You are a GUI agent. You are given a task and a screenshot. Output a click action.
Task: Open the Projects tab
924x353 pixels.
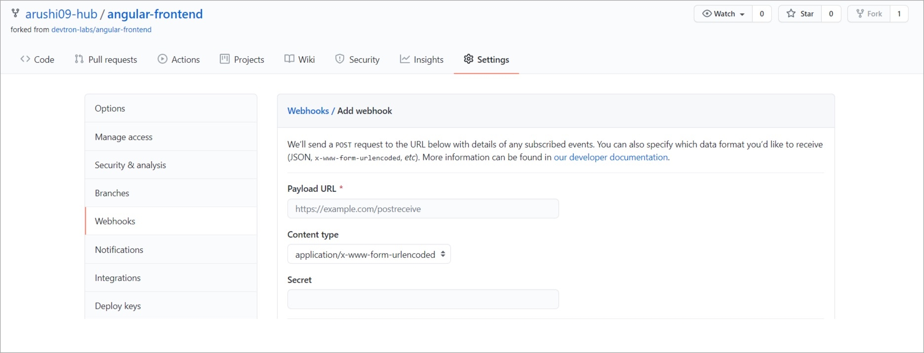pyautogui.click(x=242, y=60)
